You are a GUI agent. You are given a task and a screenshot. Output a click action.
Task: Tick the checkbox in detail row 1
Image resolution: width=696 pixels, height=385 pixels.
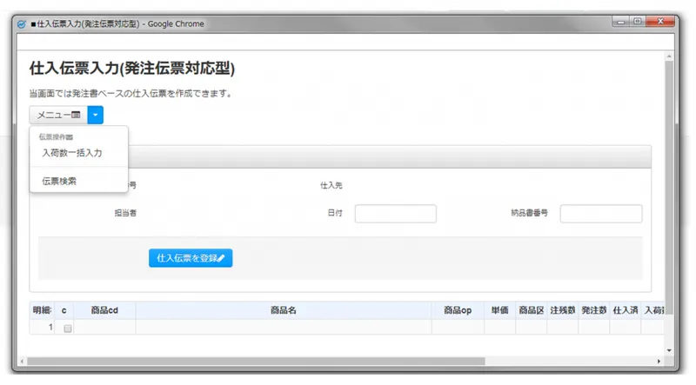coord(68,329)
